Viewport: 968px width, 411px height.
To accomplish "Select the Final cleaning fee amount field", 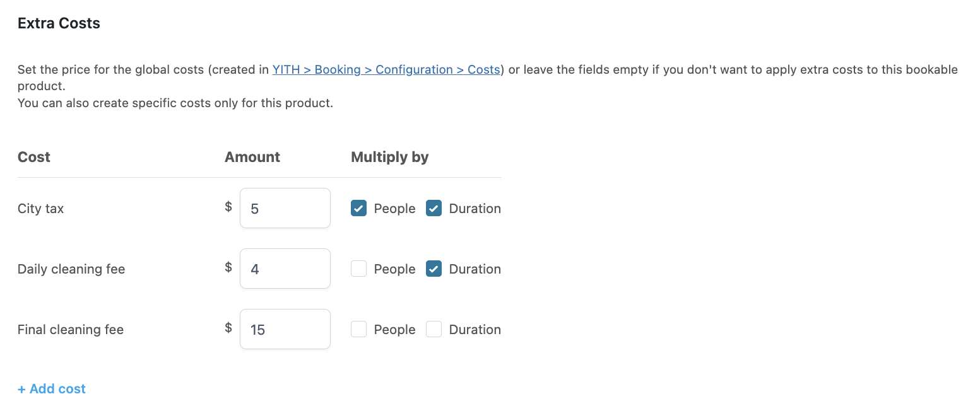I will click(285, 330).
